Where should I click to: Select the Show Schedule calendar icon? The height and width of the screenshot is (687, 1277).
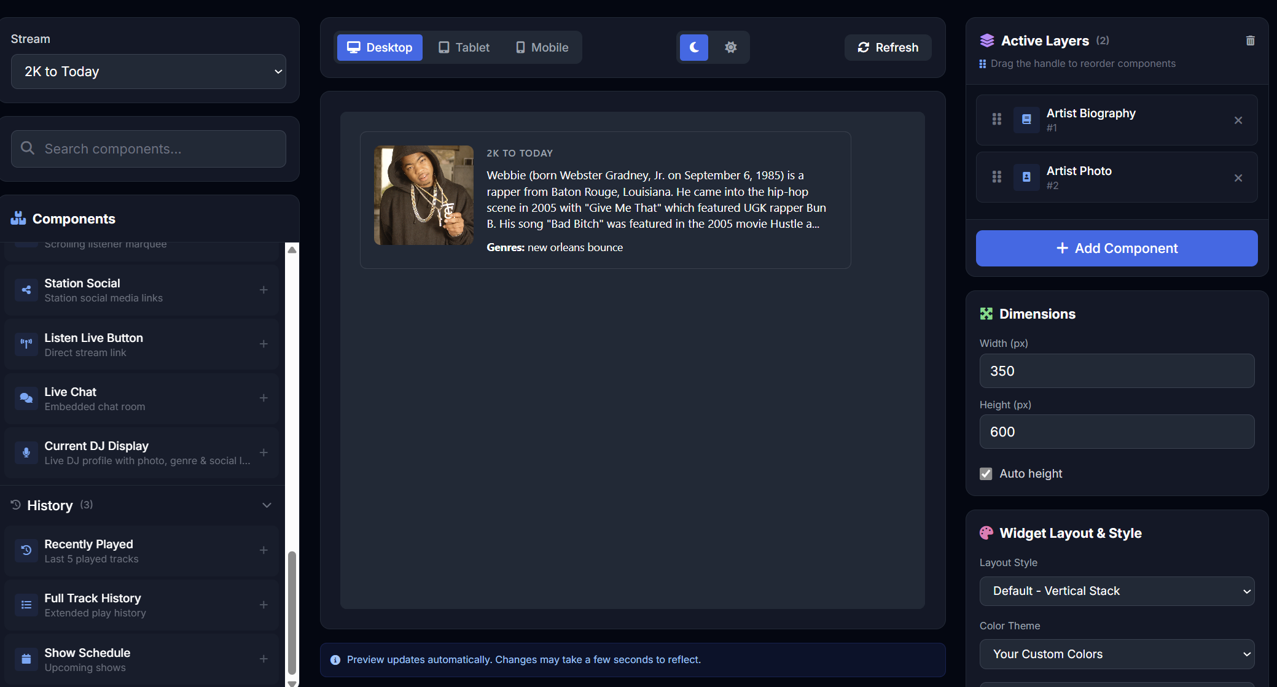point(26,659)
